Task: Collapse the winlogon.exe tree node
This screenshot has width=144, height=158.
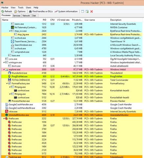Action: click(4, 63)
